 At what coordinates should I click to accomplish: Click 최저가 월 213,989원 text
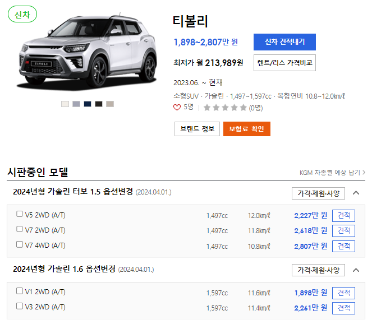208,63
